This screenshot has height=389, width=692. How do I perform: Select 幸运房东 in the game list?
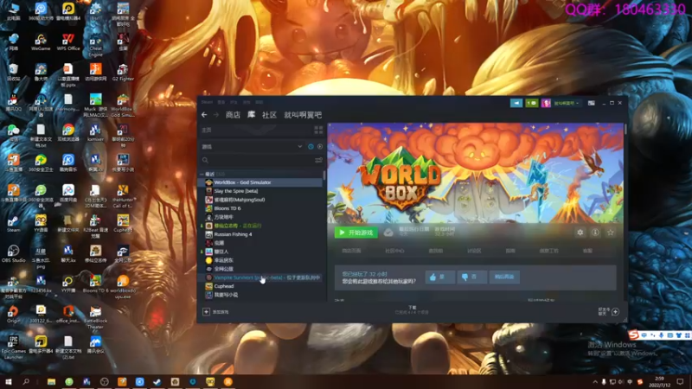pos(262,260)
